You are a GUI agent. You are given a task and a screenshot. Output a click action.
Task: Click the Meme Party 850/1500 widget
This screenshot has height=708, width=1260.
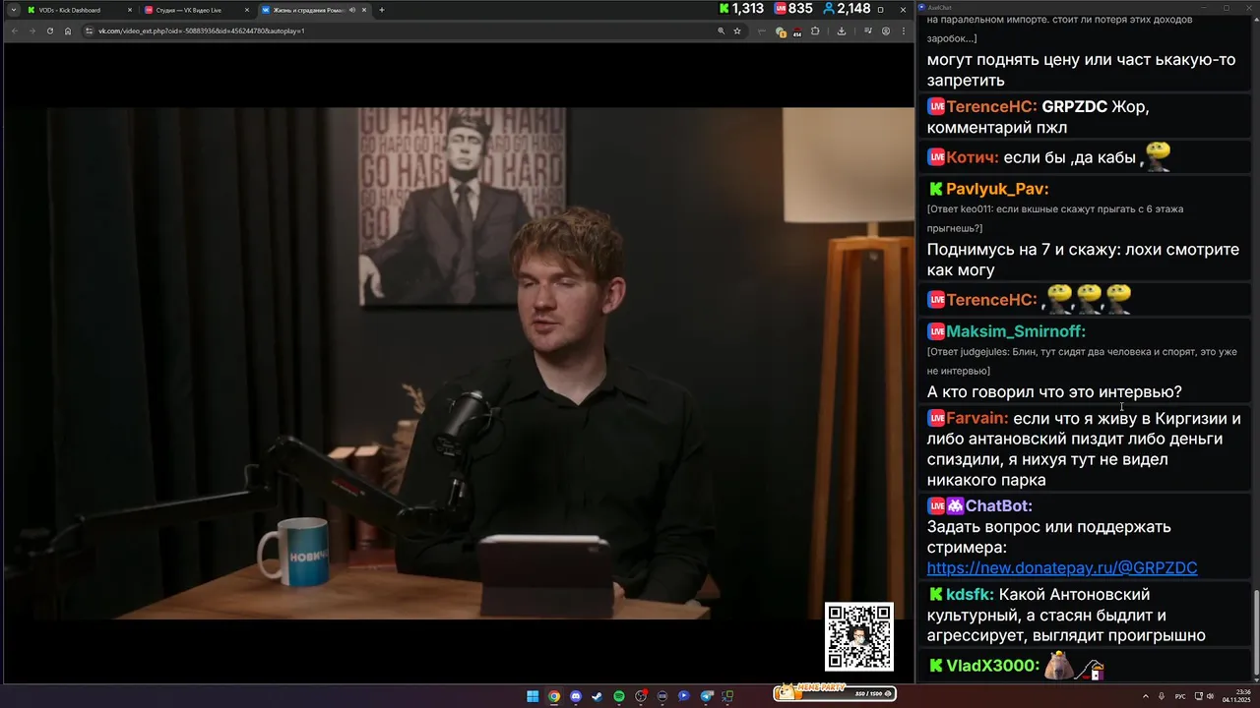click(x=835, y=693)
